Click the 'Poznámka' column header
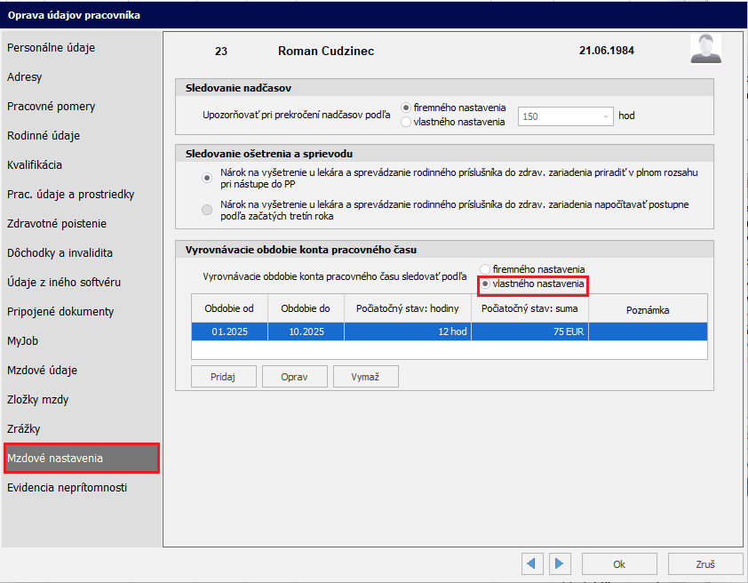The width and height of the screenshot is (748, 583). point(647,310)
